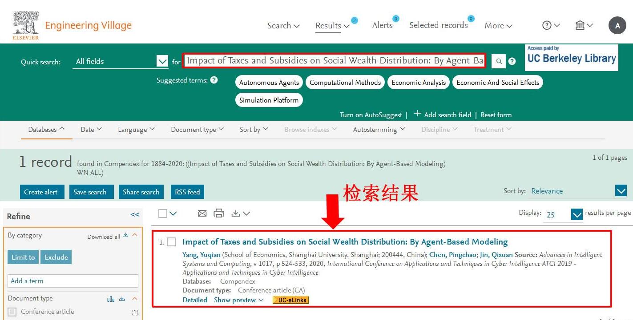Screen dimensions: 633x320
Task: Click Turn on AutoSuggest link
Action: [x=371, y=115]
